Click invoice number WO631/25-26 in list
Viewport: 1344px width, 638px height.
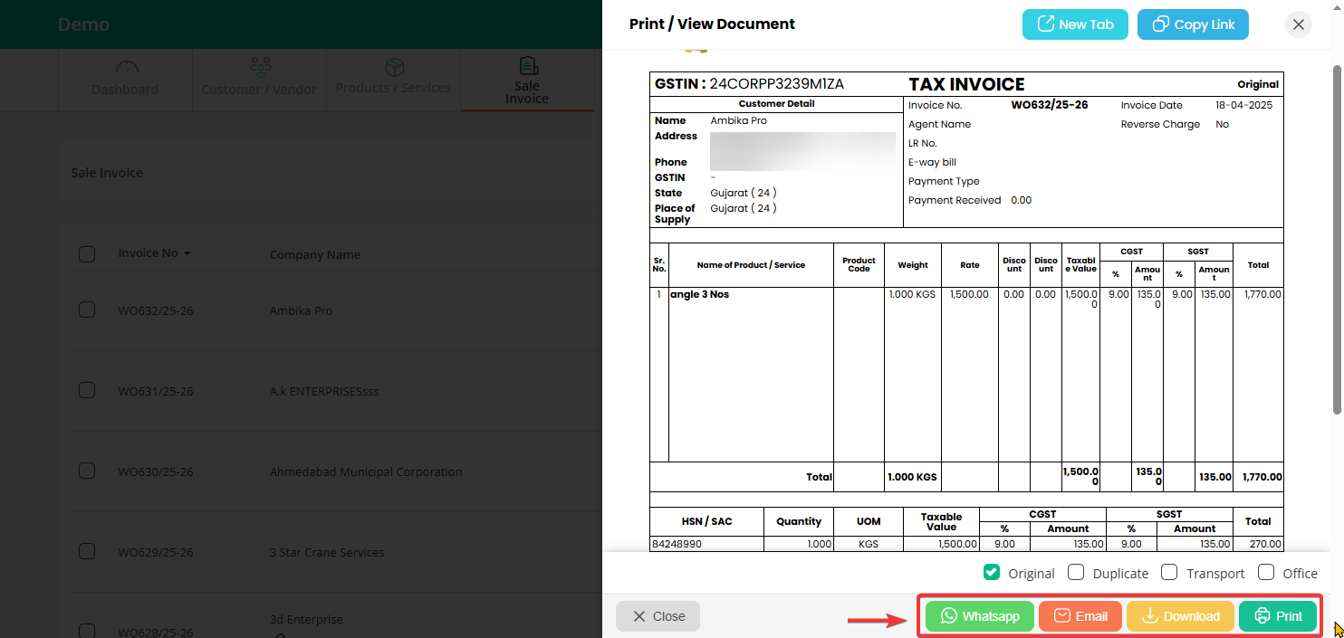156,392
